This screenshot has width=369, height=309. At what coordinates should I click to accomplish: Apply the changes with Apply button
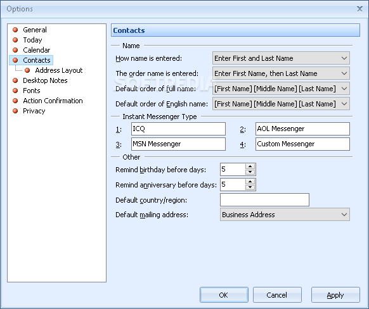[335, 294]
